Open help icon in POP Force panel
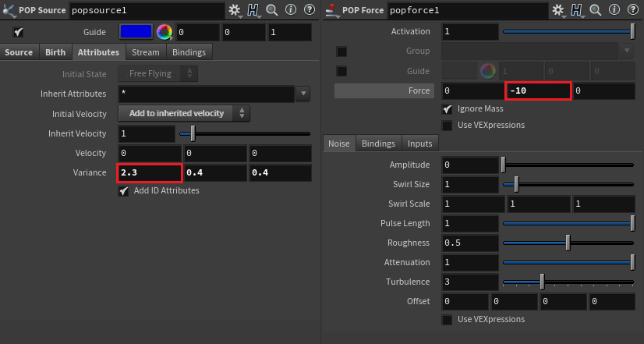Viewport: 644px width, 344px height. click(x=632, y=10)
